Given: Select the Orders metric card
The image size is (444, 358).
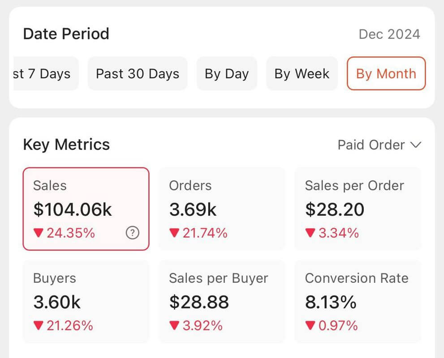Looking at the screenshot, I should tap(222, 209).
